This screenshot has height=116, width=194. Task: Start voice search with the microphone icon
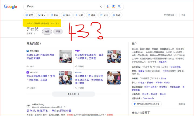pos(108,6)
